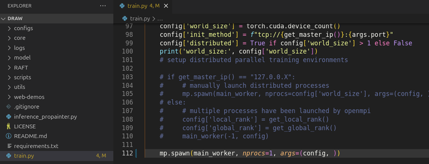
Task: Expand the configs folder
Action: tap(57, 28)
